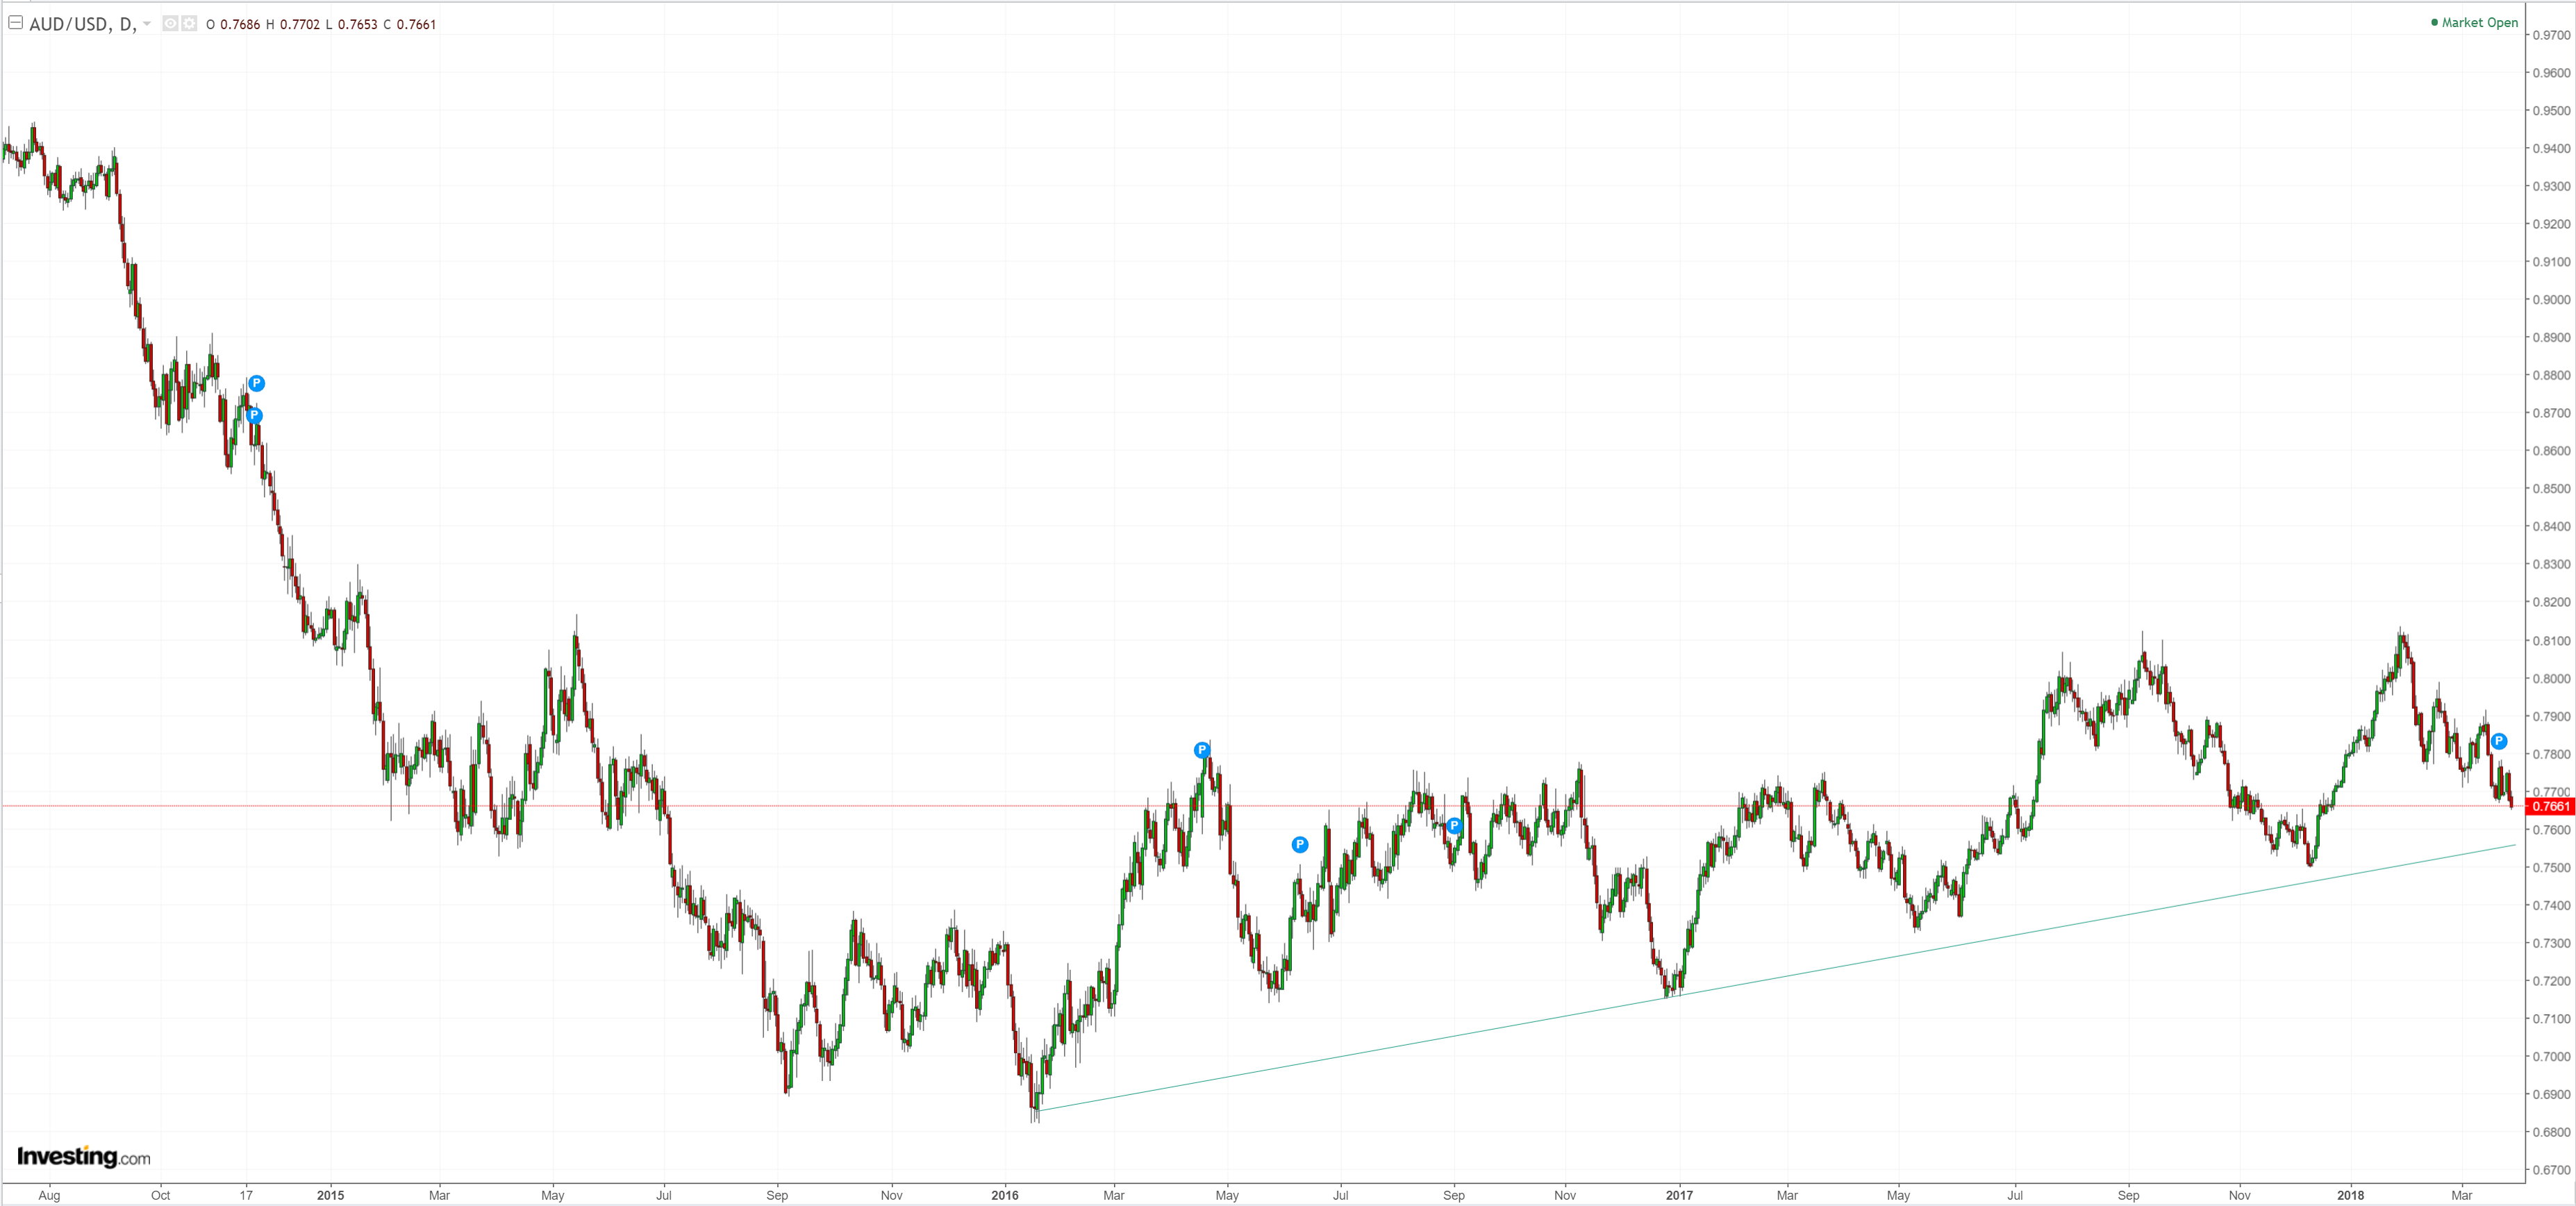Click the lower P marker near October 2014
Screen dimensions: 2576x1206
tap(254, 415)
